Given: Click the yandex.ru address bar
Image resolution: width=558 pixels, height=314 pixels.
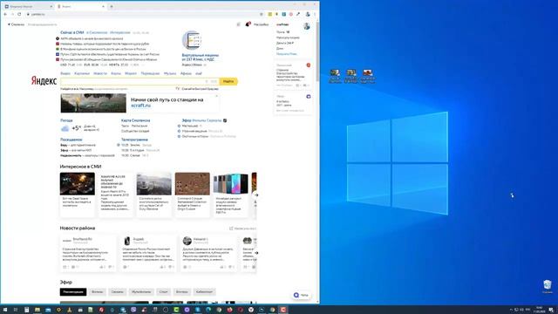Looking at the screenshot, I should [142, 14].
